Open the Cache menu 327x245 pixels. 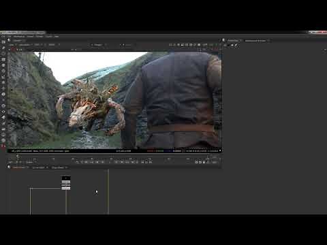(49, 36)
